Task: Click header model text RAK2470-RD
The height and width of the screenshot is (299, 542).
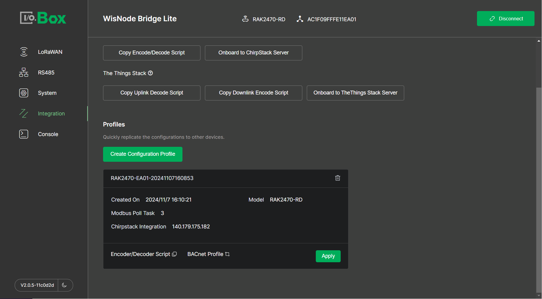Action: pyautogui.click(x=269, y=19)
